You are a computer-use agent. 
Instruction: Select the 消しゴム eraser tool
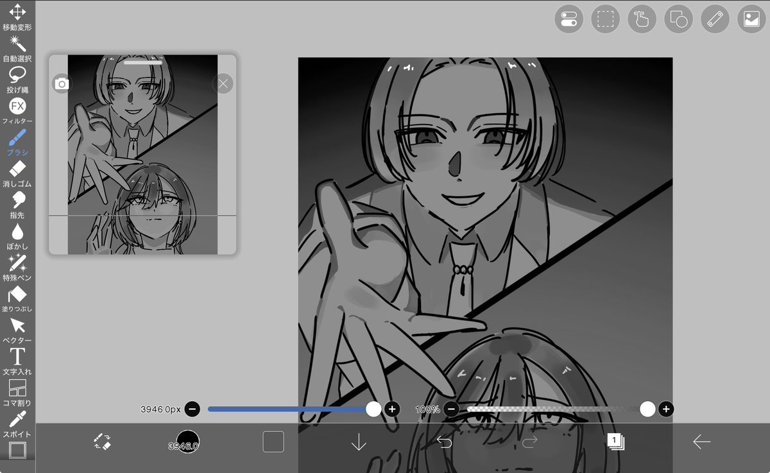pos(17,174)
